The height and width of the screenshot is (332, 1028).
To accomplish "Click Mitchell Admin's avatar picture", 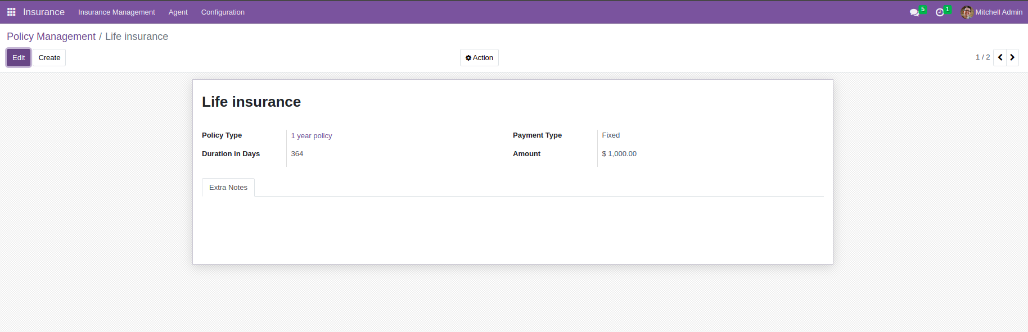I will [967, 12].
